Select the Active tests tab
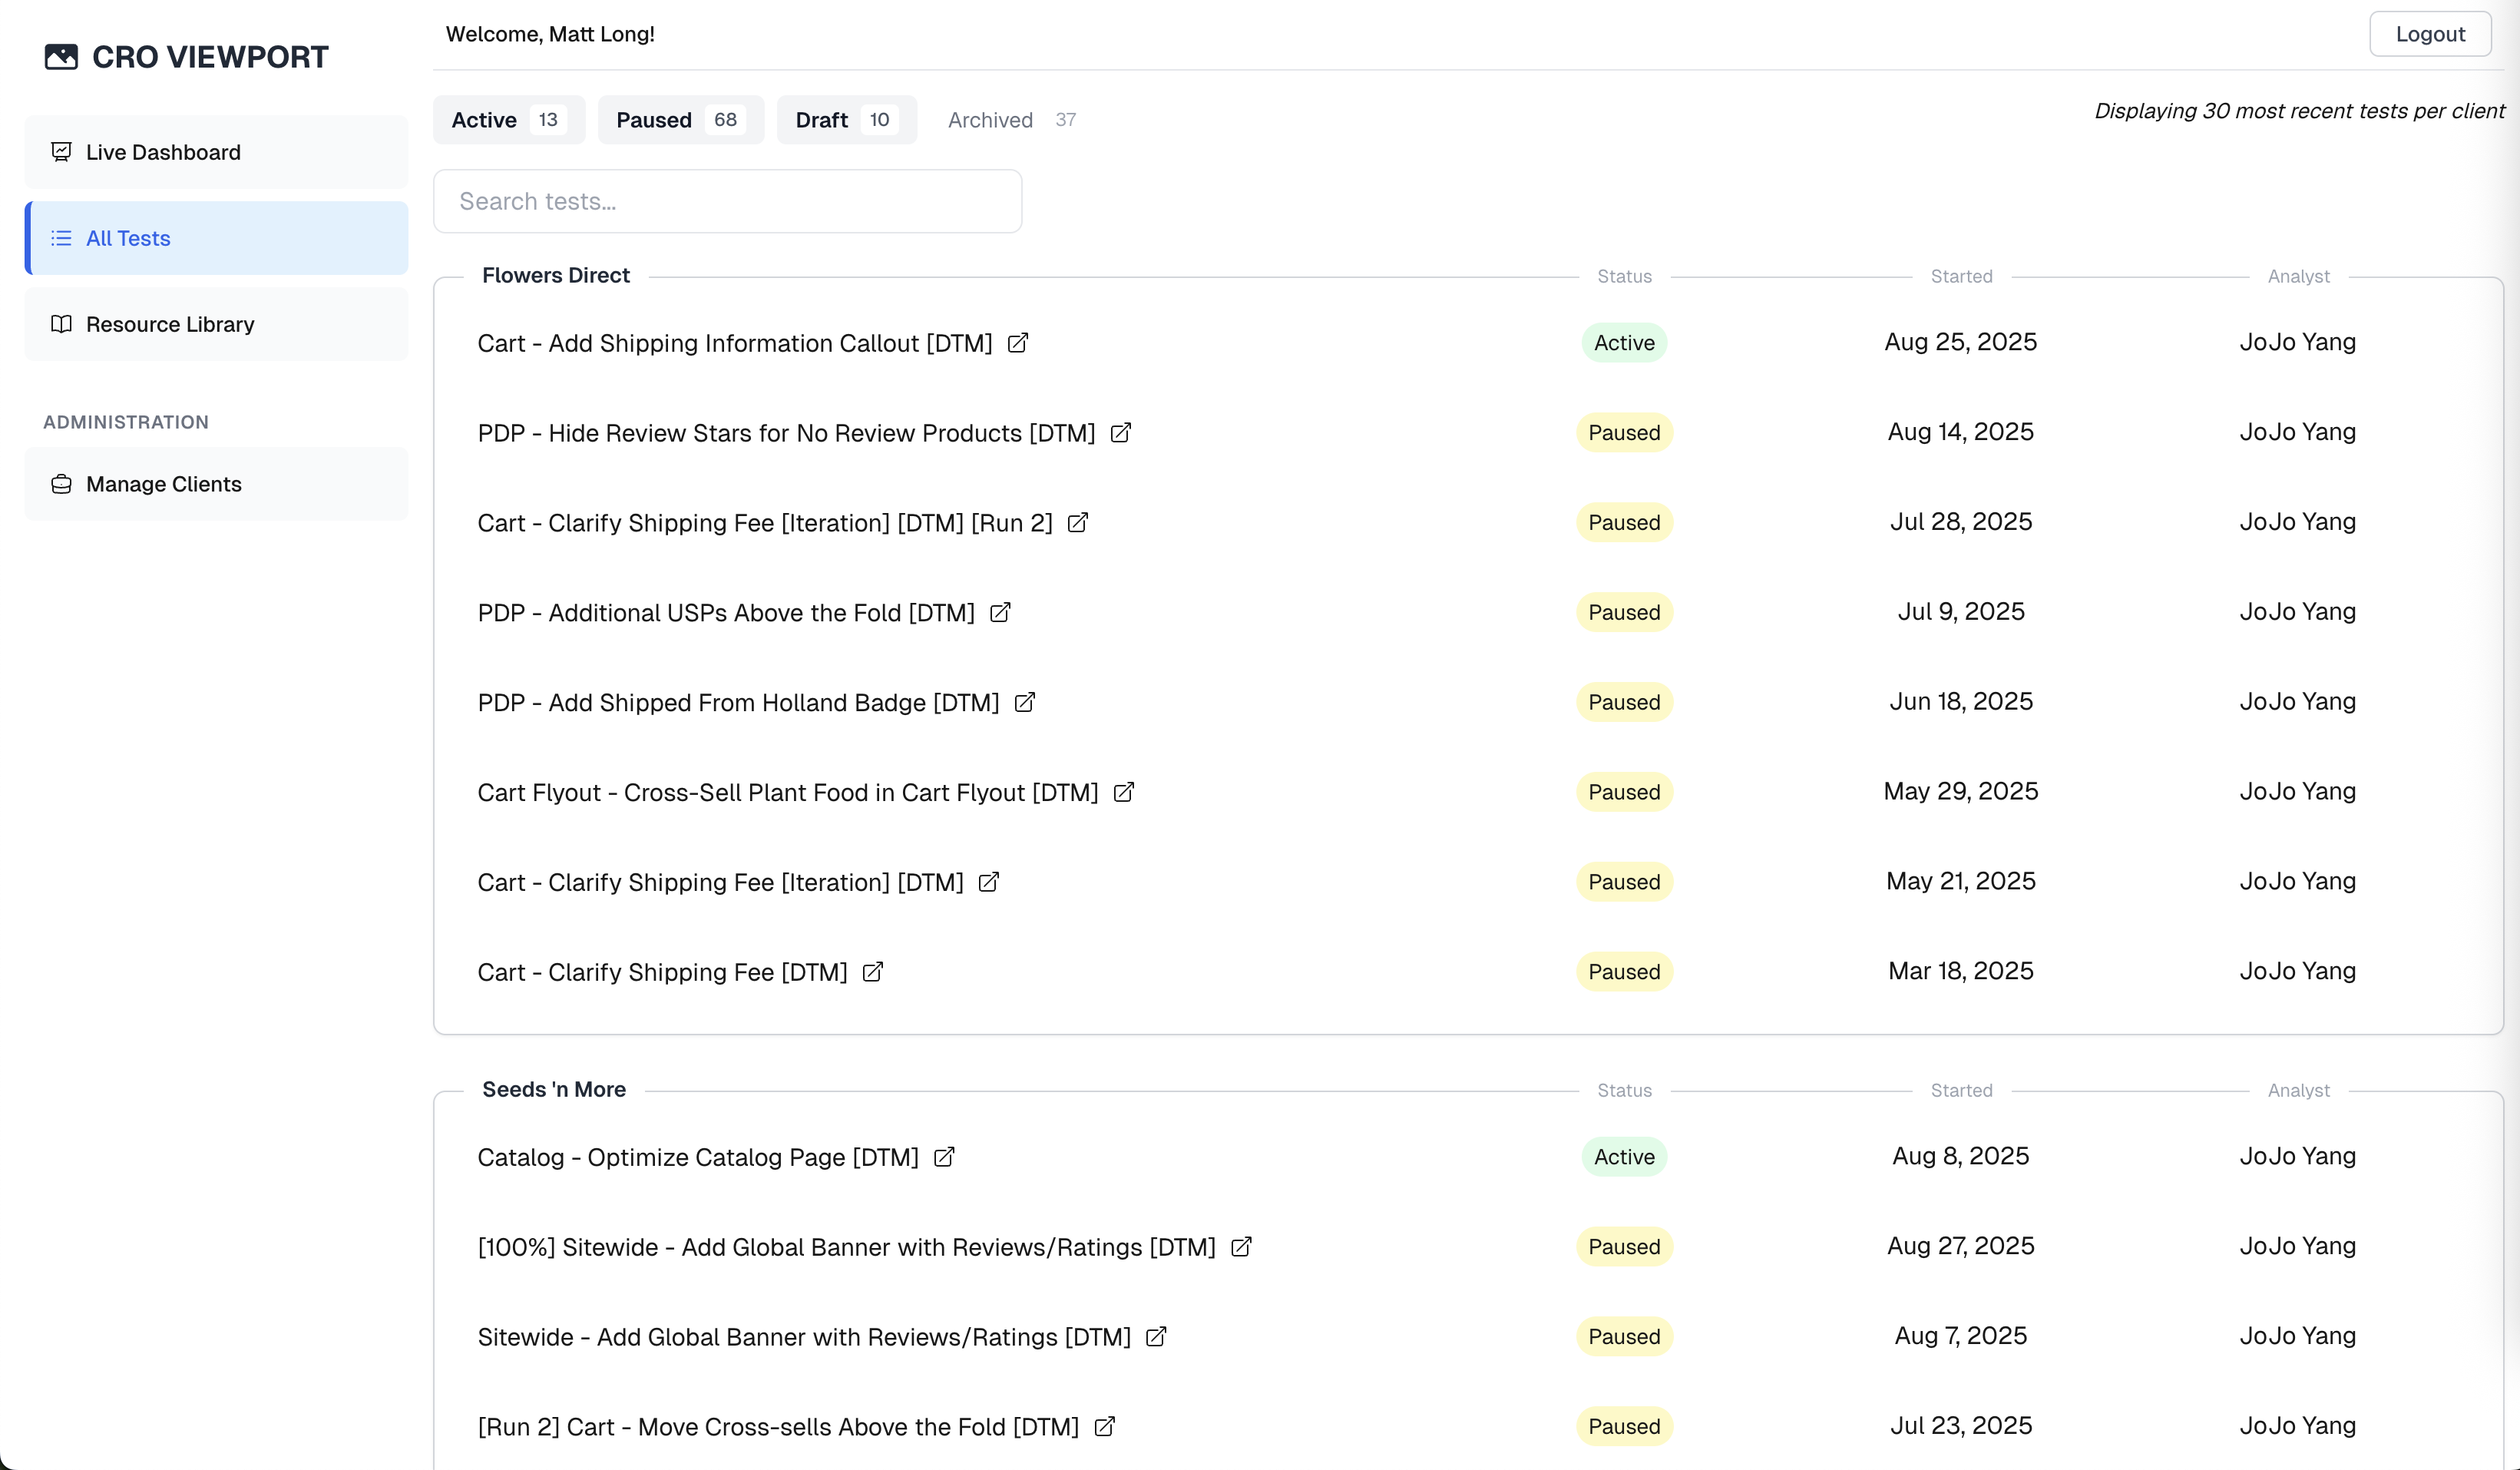The image size is (2520, 1470). pos(508,120)
